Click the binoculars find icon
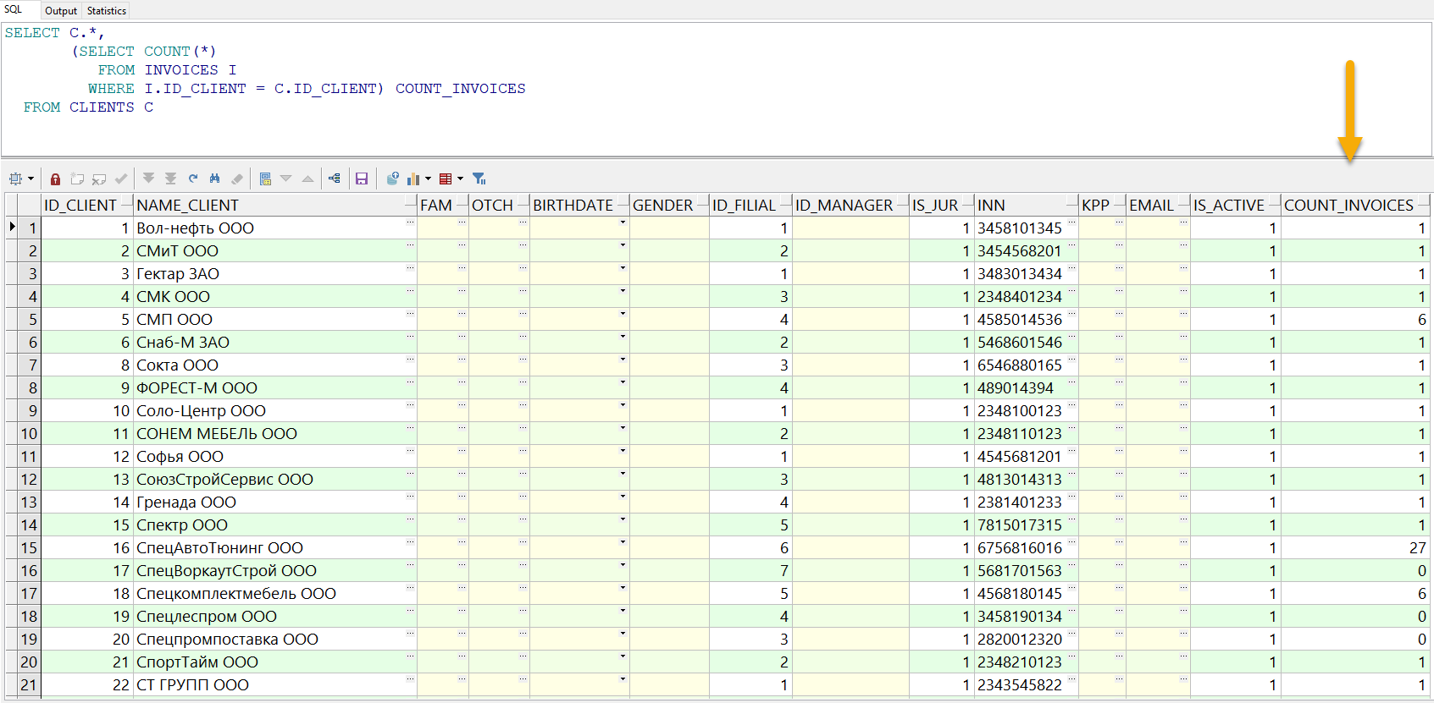The width and height of the screenshot is (1434, 703). 215,178
